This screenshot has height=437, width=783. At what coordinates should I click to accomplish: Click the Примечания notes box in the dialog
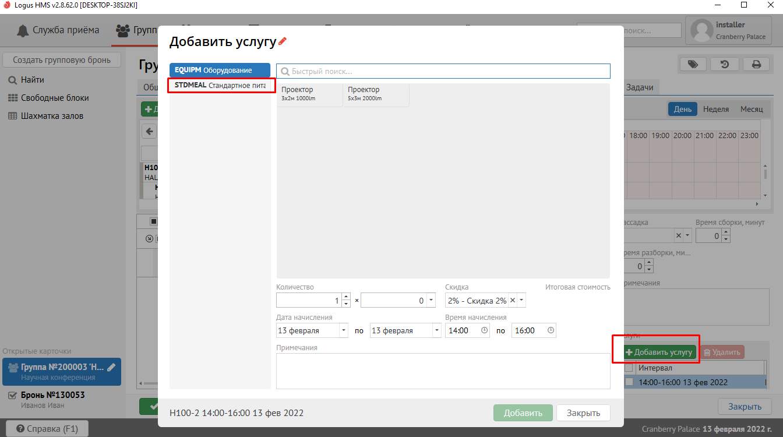443,371
